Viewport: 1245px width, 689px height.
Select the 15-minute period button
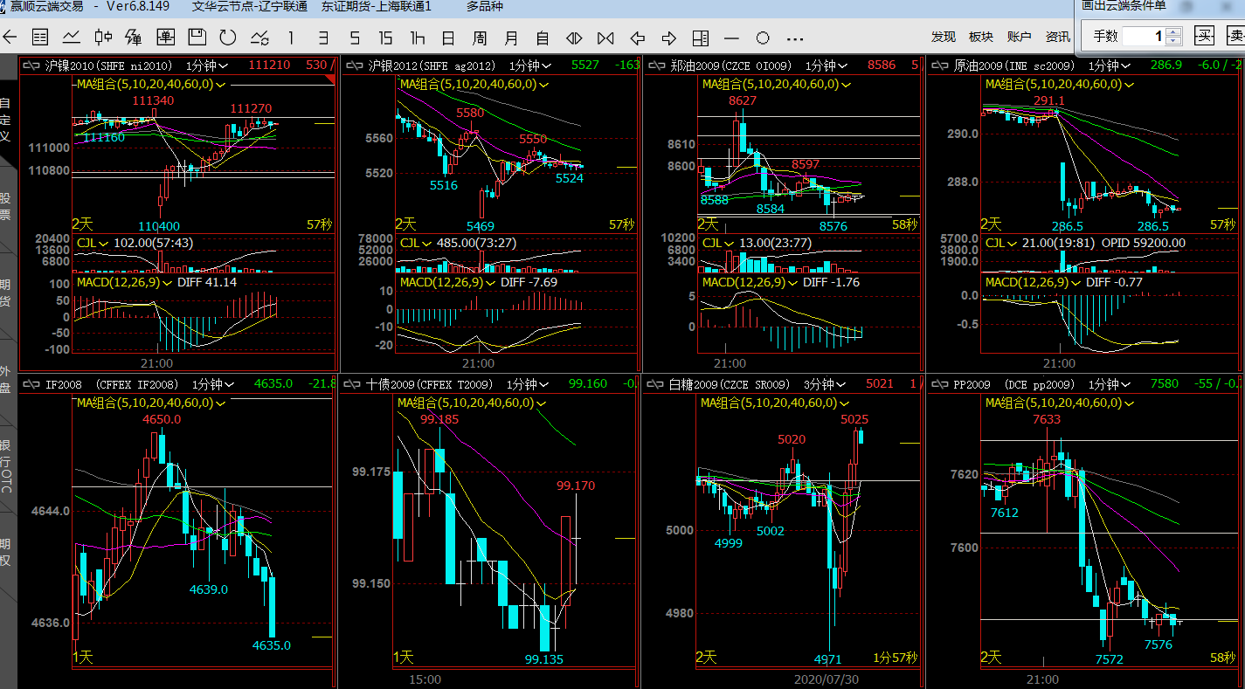[x=385, y=38]
